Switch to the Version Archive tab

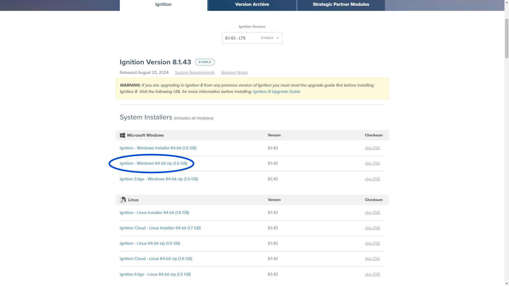coord(252,5)
